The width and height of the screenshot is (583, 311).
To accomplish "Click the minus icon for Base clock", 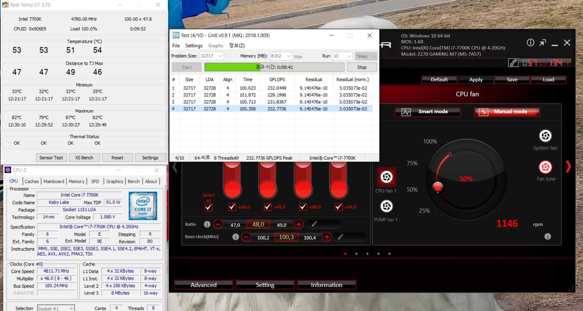I will tap(246, 237).
